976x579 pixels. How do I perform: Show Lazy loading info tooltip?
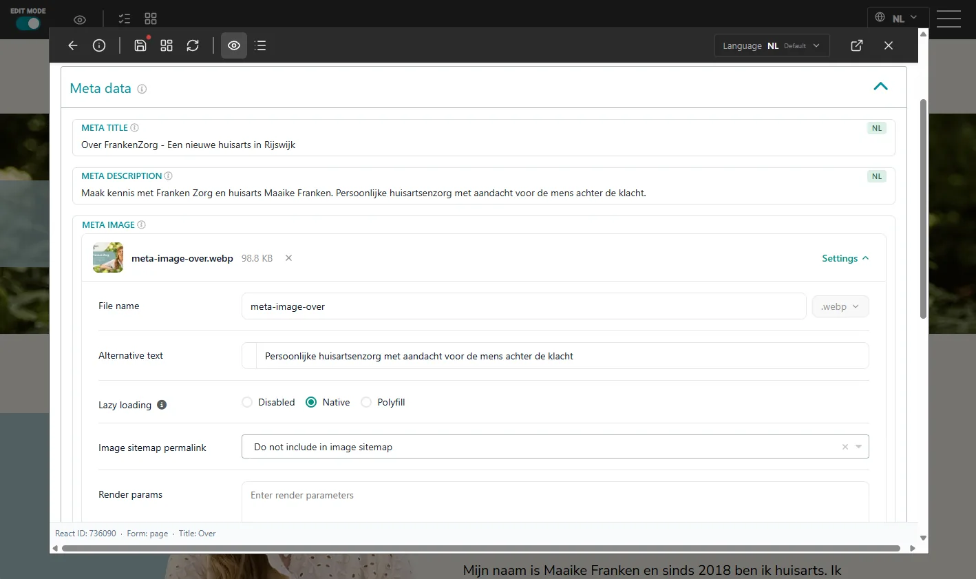pyautogui.click(x=162, y=405)
